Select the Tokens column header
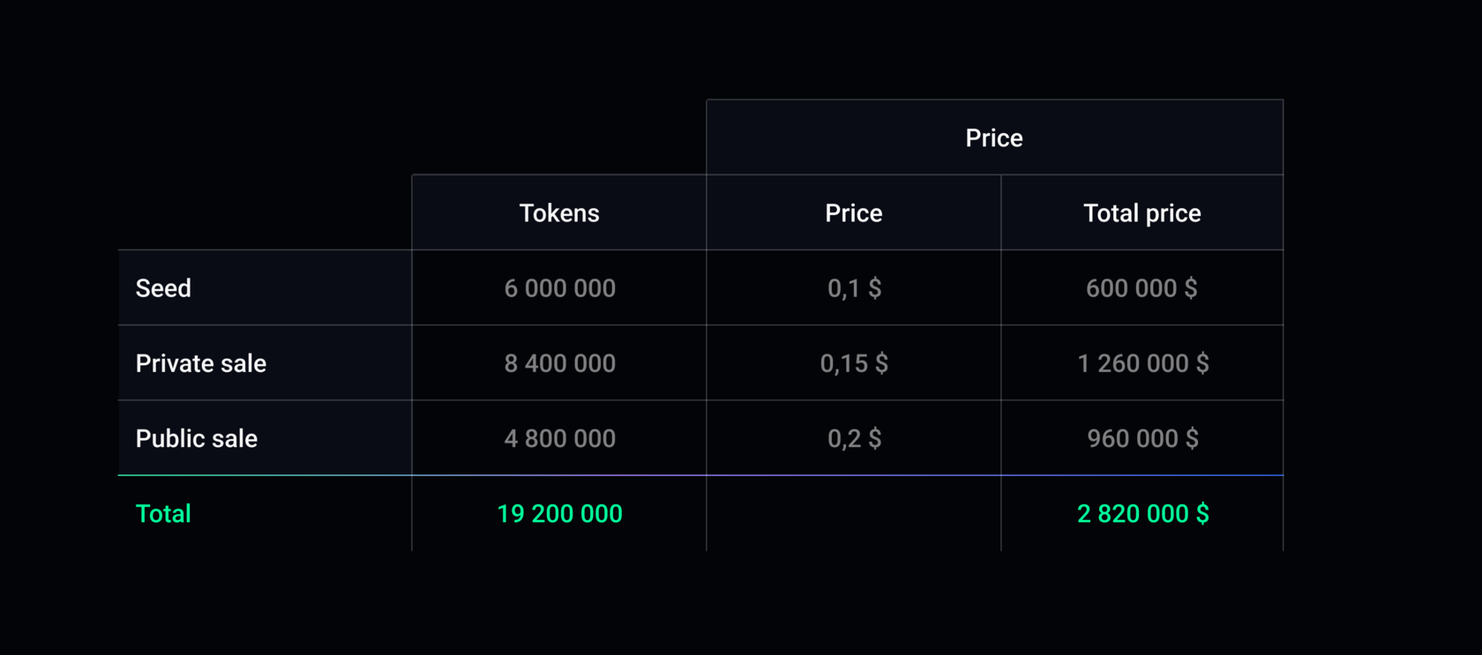The height and width of the screenshot is (655, 1482). pyautogui.click(x=559, y=213)
